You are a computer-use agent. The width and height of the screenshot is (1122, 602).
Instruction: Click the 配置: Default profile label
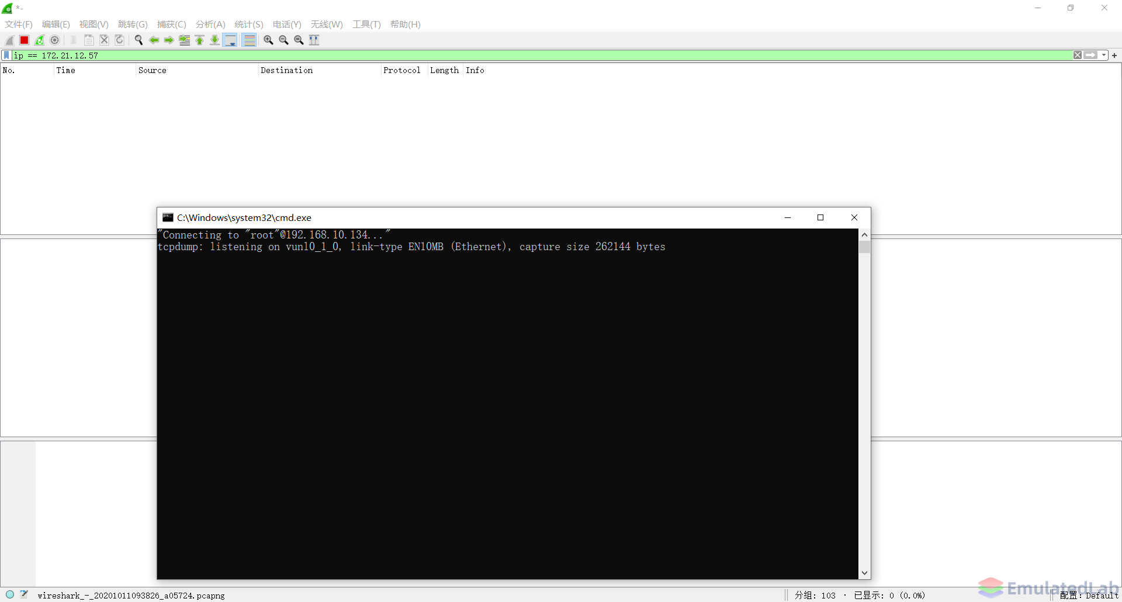click(1089, 596)
